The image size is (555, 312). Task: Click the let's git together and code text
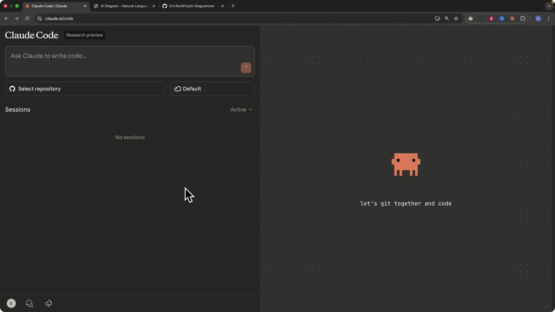(x=406, y=203)
